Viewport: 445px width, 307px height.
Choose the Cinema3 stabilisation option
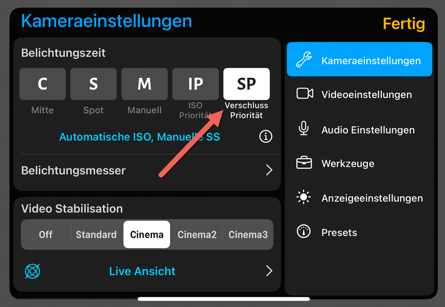click(x=248, y=235)
